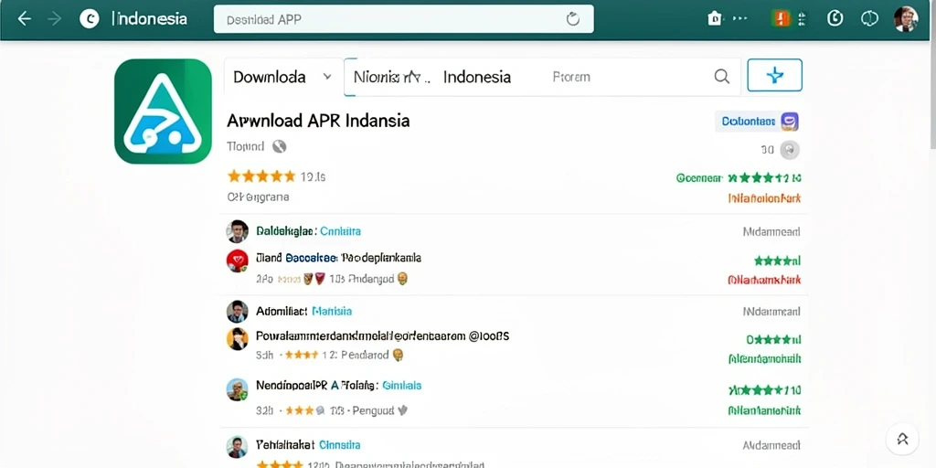This screenshot has width=936, height=468.
Task: Open the orange avatar beside 'Povalammterdank…' entry
Action: click(237, 339)
